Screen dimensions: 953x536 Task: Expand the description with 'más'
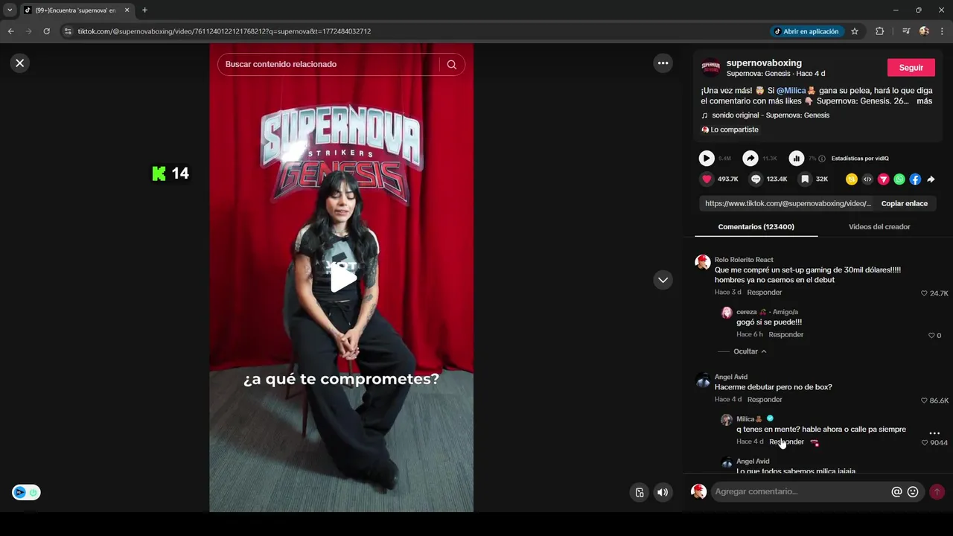pos(924,101)
